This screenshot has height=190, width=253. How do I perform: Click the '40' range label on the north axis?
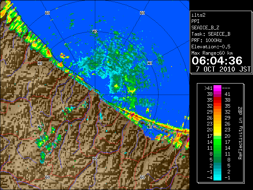(95, 31)
